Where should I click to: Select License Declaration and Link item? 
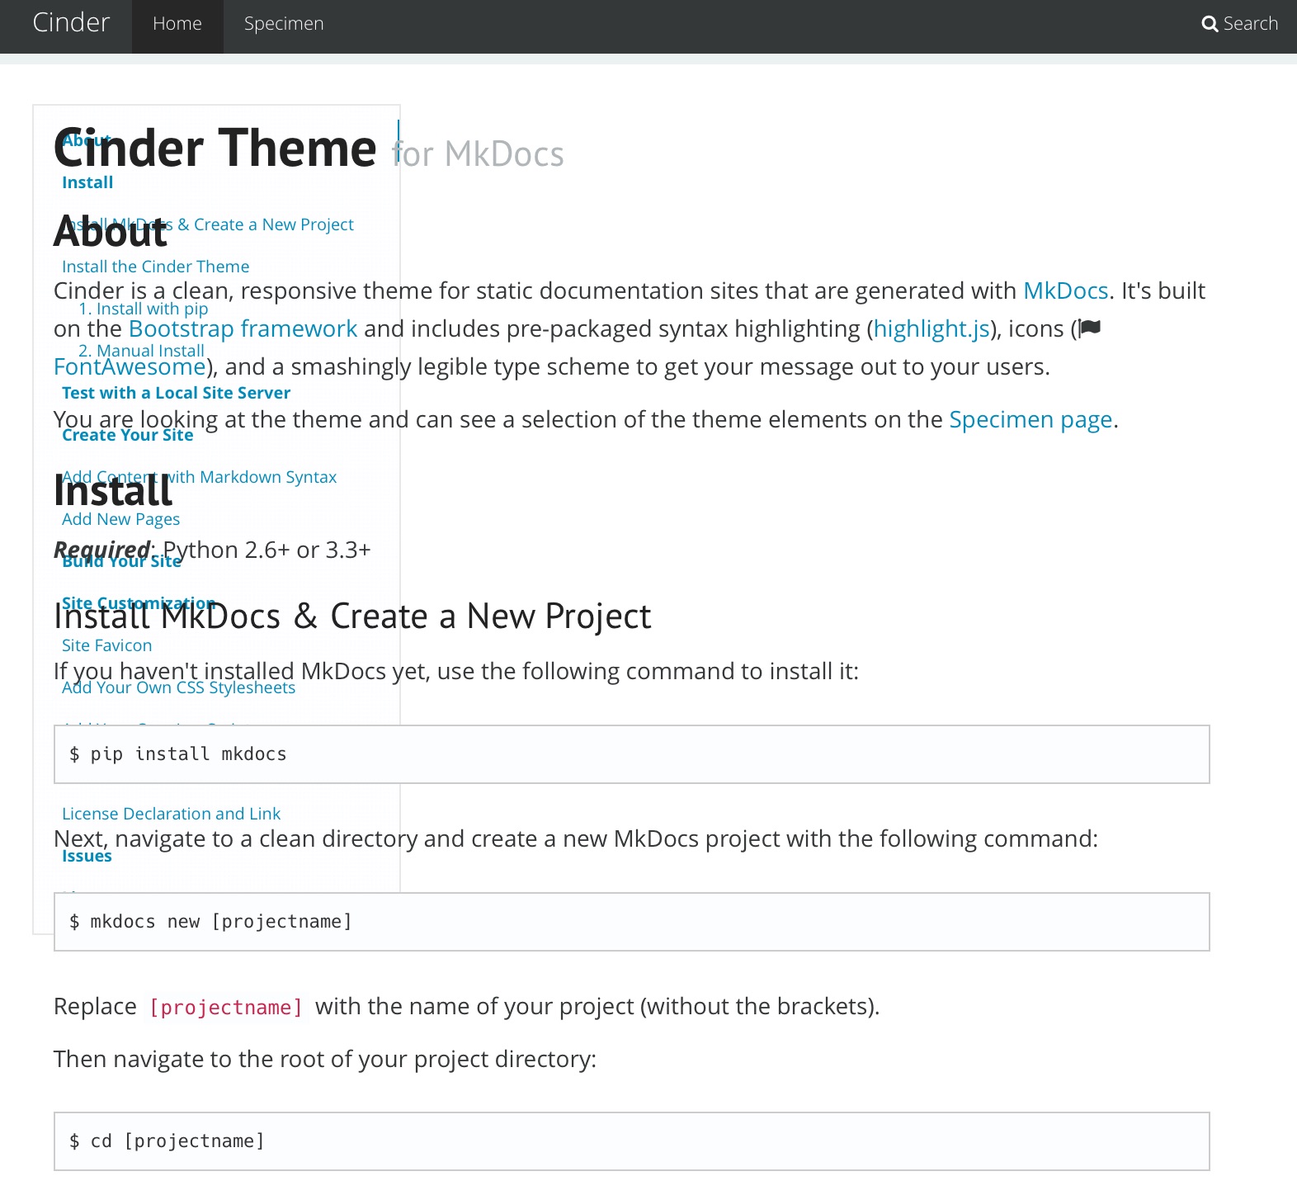(171, 814)
